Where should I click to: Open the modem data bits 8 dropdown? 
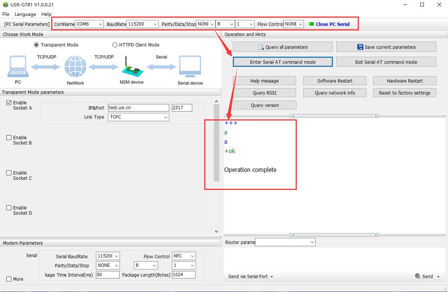point(146,265)
